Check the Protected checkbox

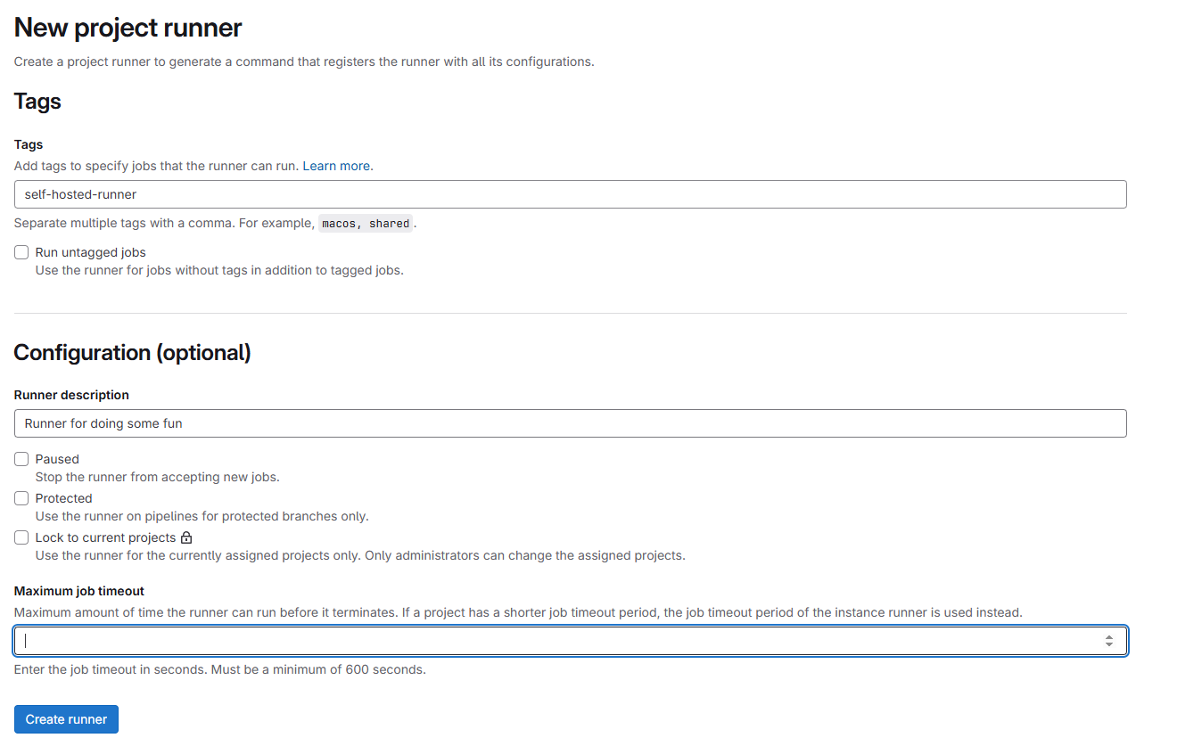21,498
